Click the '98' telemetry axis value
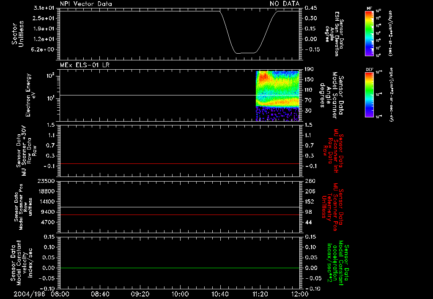The width and height of the screenshot is (433, 299). pyautogui.click(x=308, y=212)
